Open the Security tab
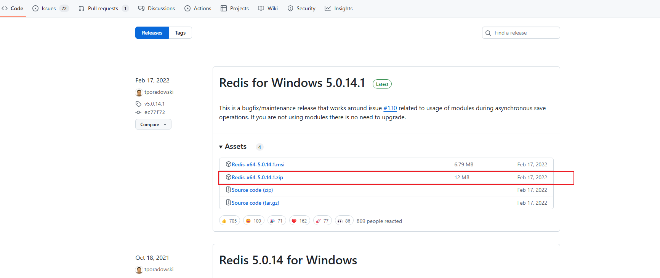The width and height of the screenshot is (660, 278). click(x=301, y=8)
